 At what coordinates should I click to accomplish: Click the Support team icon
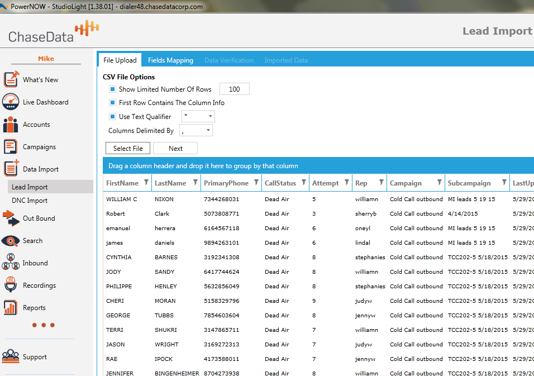pyautogui.click(x=11, y=356)
